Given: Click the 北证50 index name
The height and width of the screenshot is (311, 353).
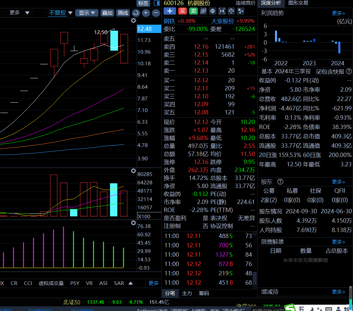Looking at the screenshot, I should tap(72, 302).
